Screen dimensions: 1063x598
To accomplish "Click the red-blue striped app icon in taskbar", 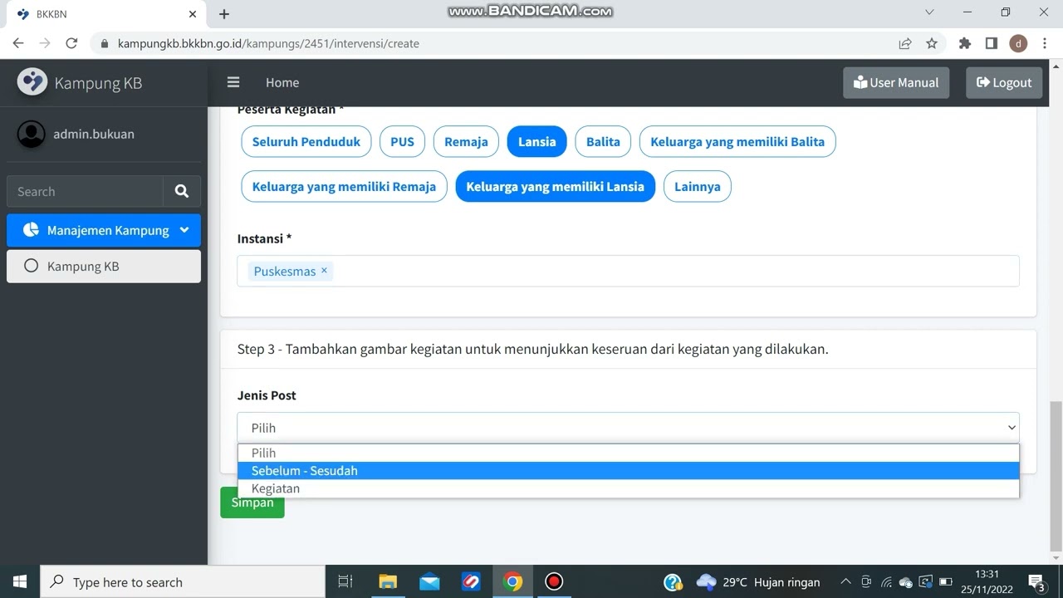I will (471, 581).
